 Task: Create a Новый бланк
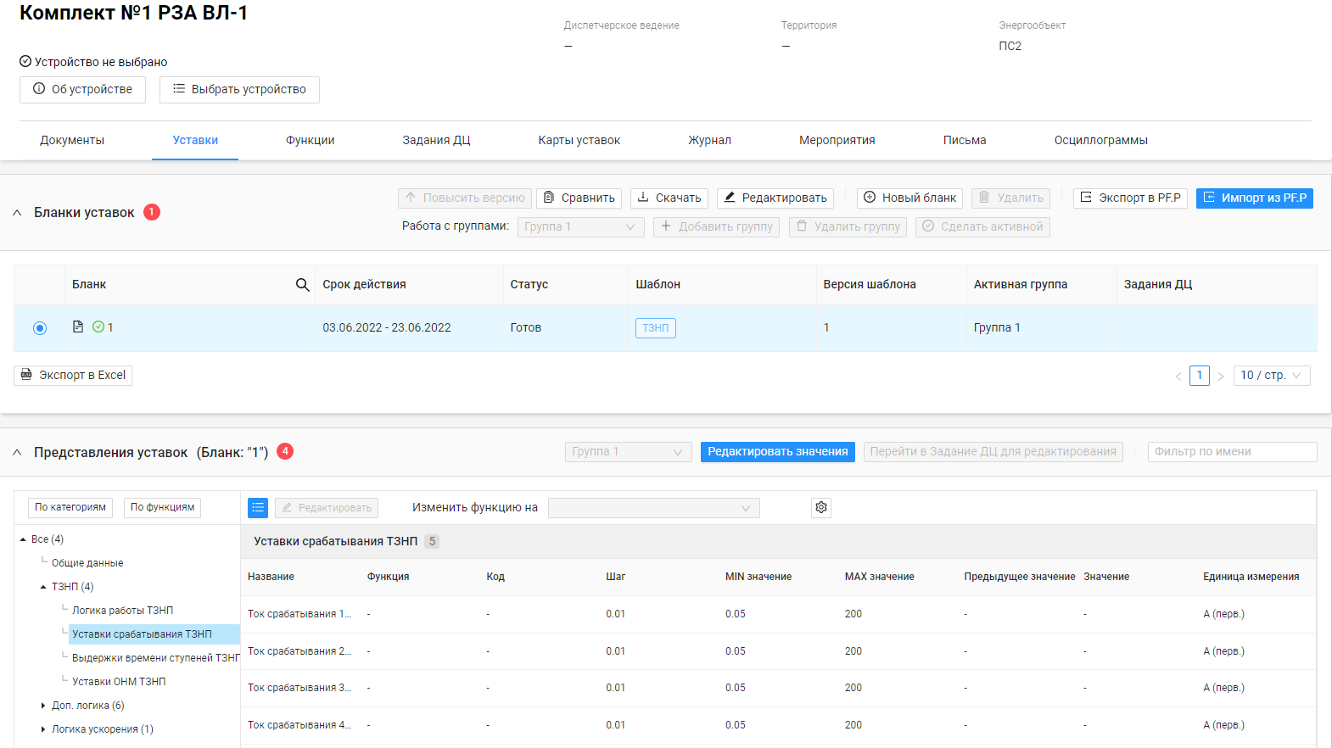pos(909,198)
